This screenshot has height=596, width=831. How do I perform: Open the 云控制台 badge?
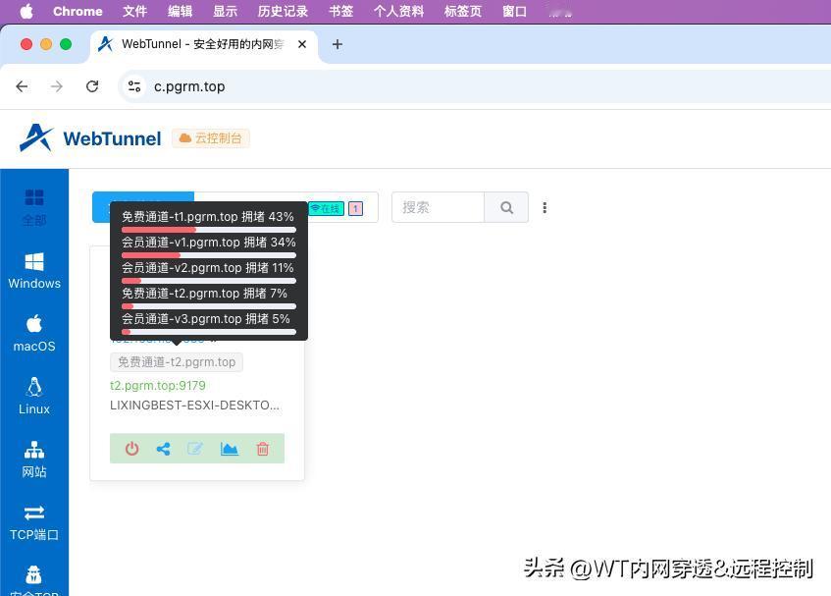[x=210, y=138]
